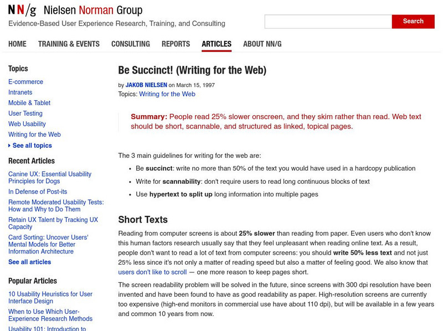Click See all articles link

click(29, 262)
